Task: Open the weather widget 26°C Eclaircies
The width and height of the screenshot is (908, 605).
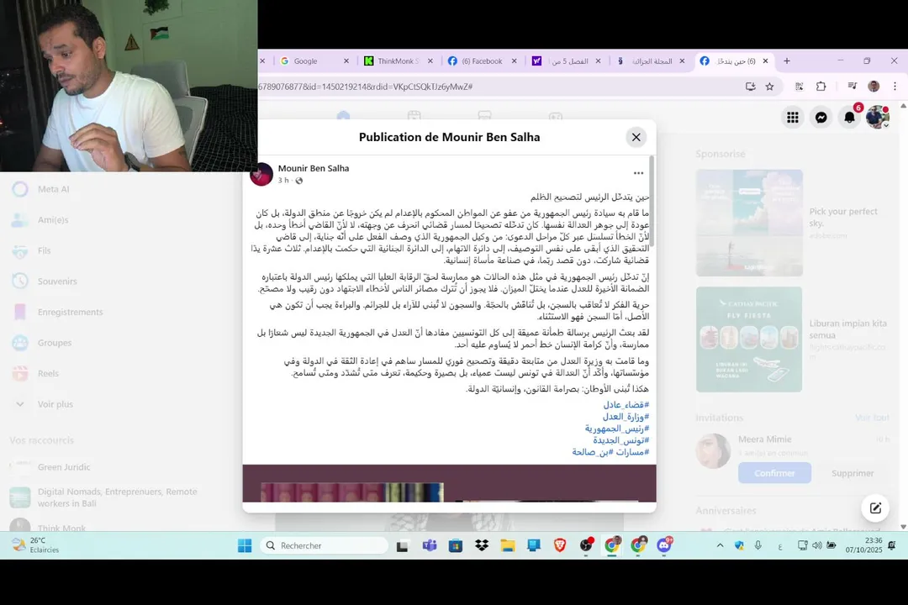Action: pyautogui.click(x=36, y=545)
